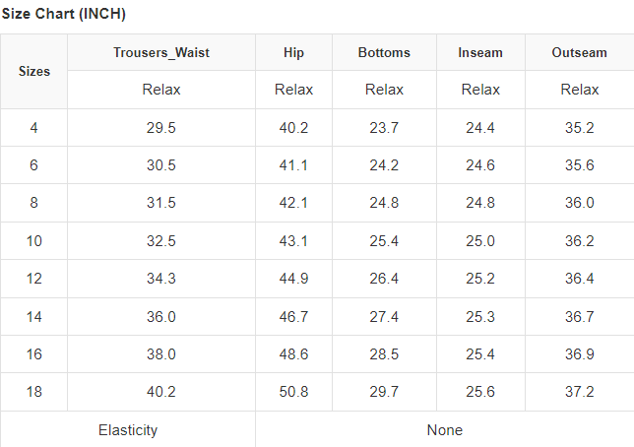This screenshot has width=634, height=447.
Task: Select size 16 outseam value 36.9
Action: pyautogui.click(x=580, y=354)
